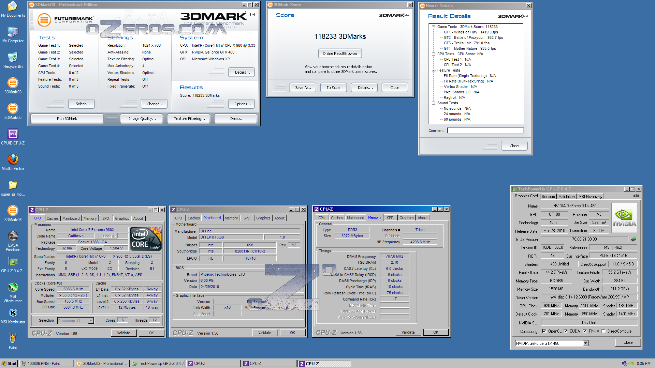This screenshot has width=655, height=368.
Task: Click Validate in the CPU-Z Memory window
Action: point(408,332)
